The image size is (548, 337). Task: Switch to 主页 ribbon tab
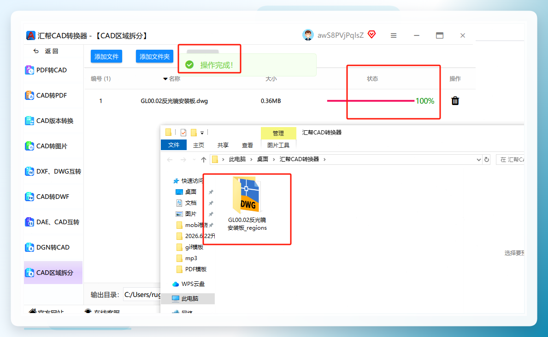(199, 145)
